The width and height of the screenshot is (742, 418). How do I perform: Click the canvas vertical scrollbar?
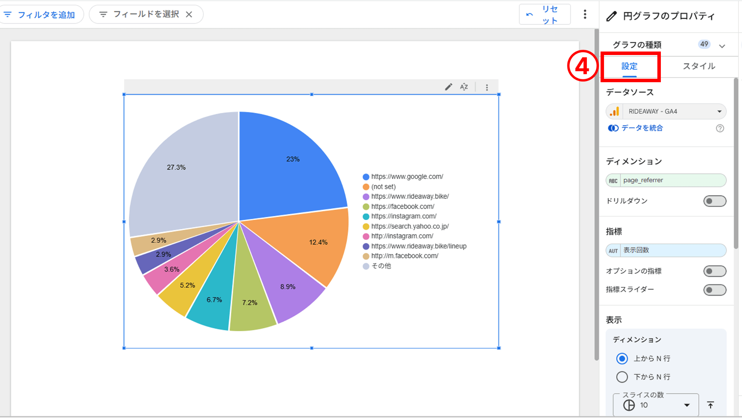coord(596,195)
